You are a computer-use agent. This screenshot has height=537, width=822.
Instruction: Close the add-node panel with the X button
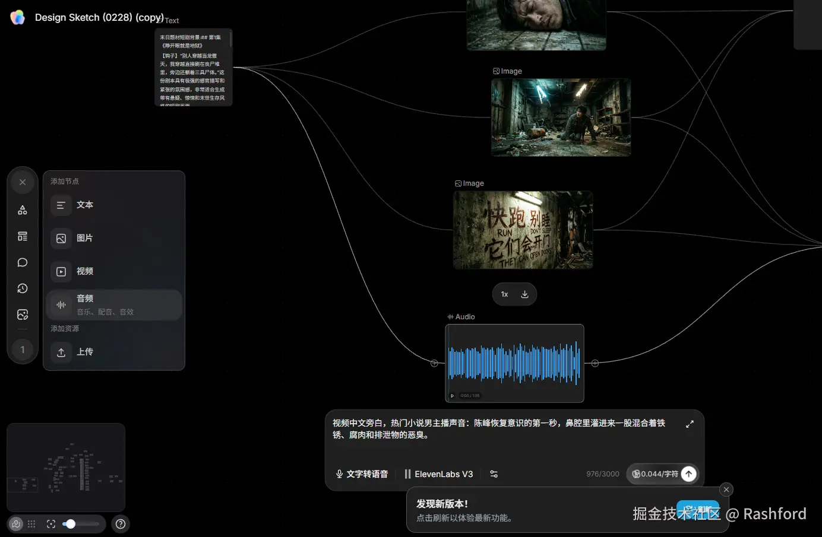pos(23,182)
